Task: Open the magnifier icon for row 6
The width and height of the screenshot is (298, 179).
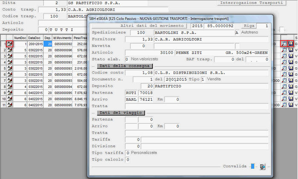Action: click(284, 74)
